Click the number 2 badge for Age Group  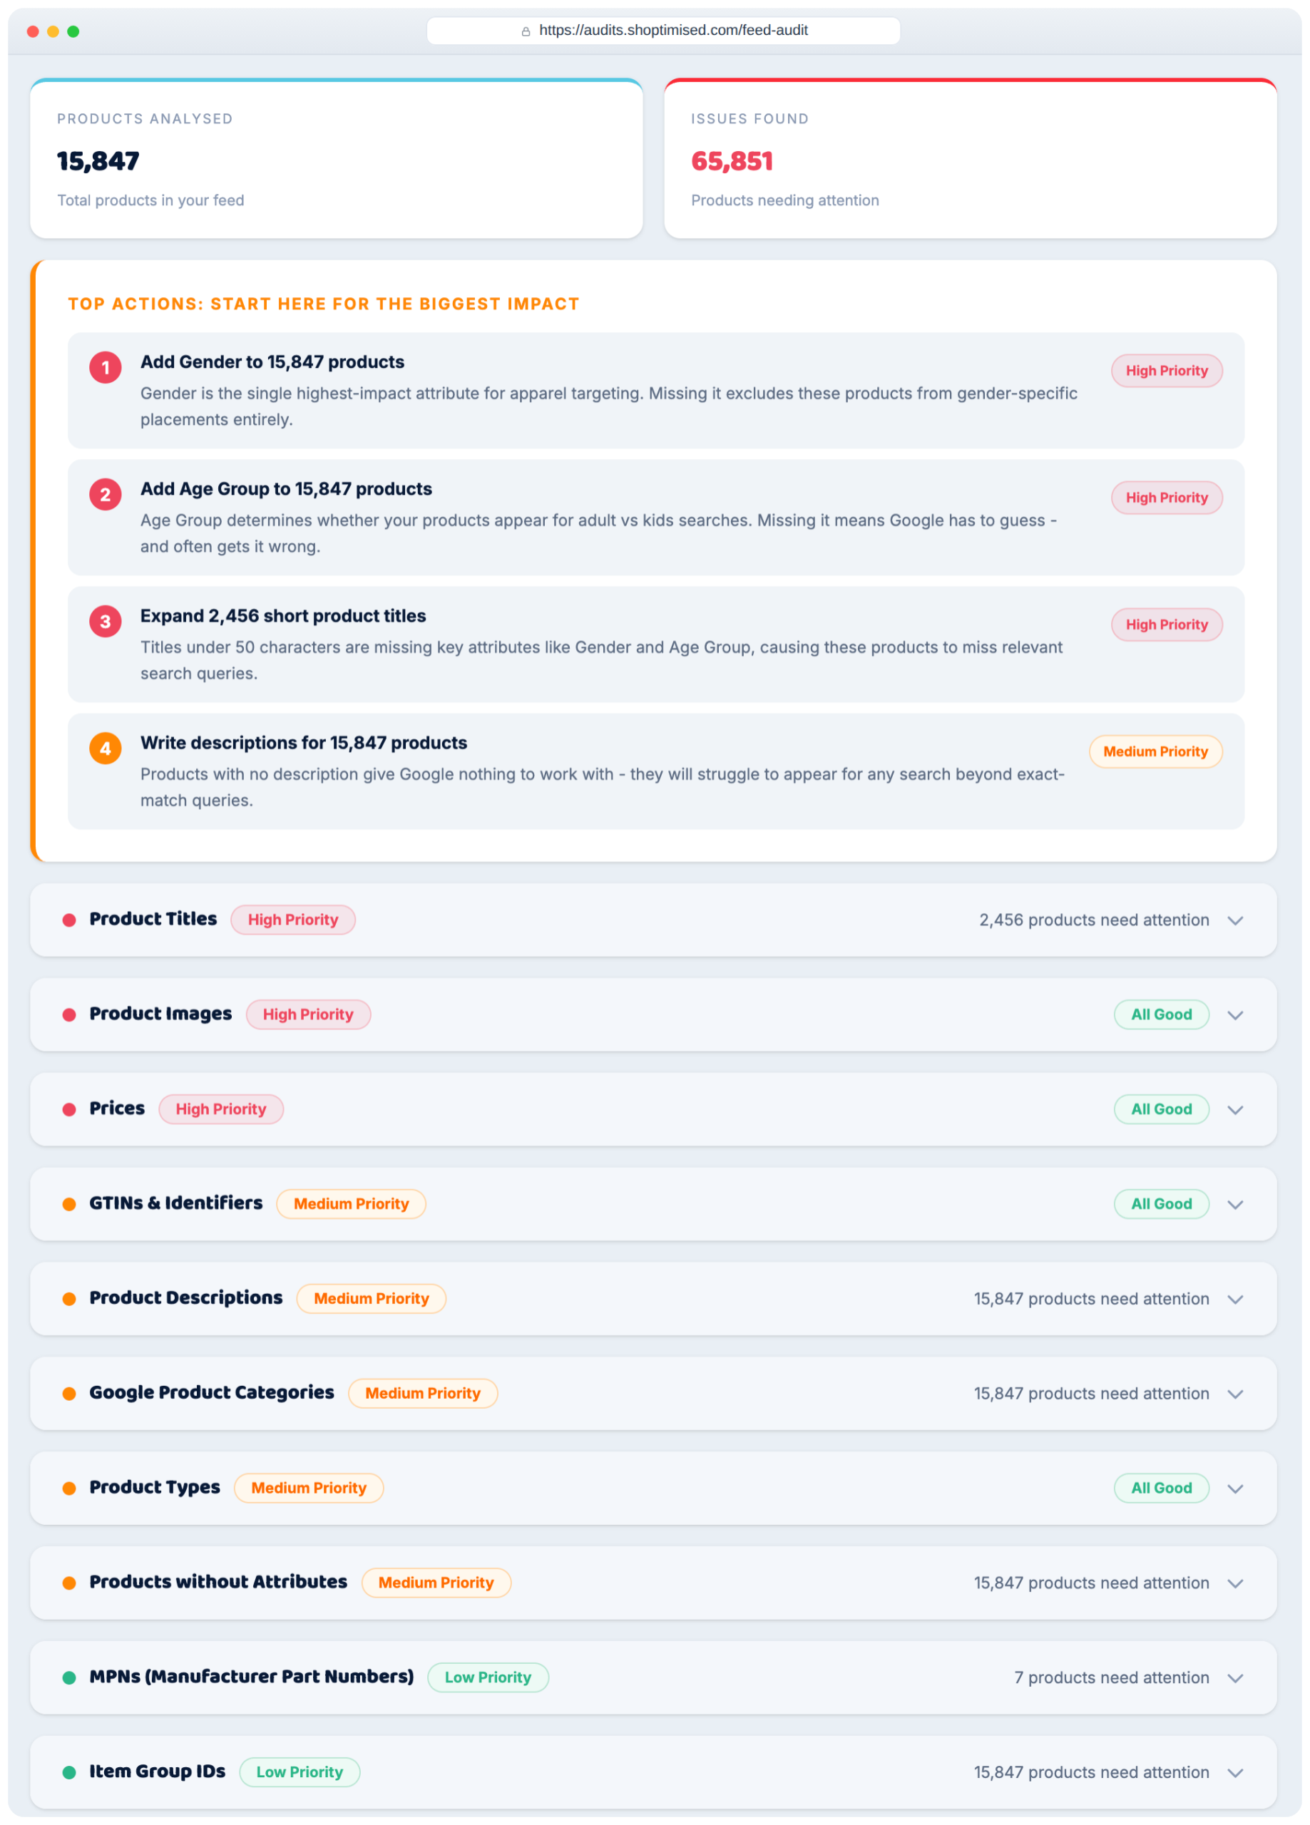105,495
